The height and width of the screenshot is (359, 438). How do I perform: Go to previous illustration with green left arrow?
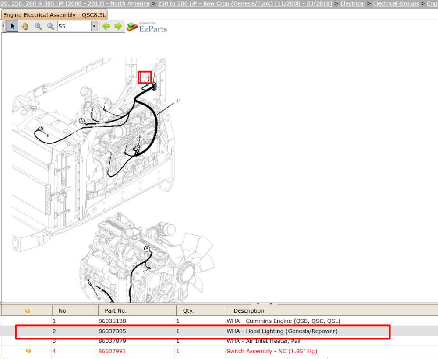click(106, 26)
